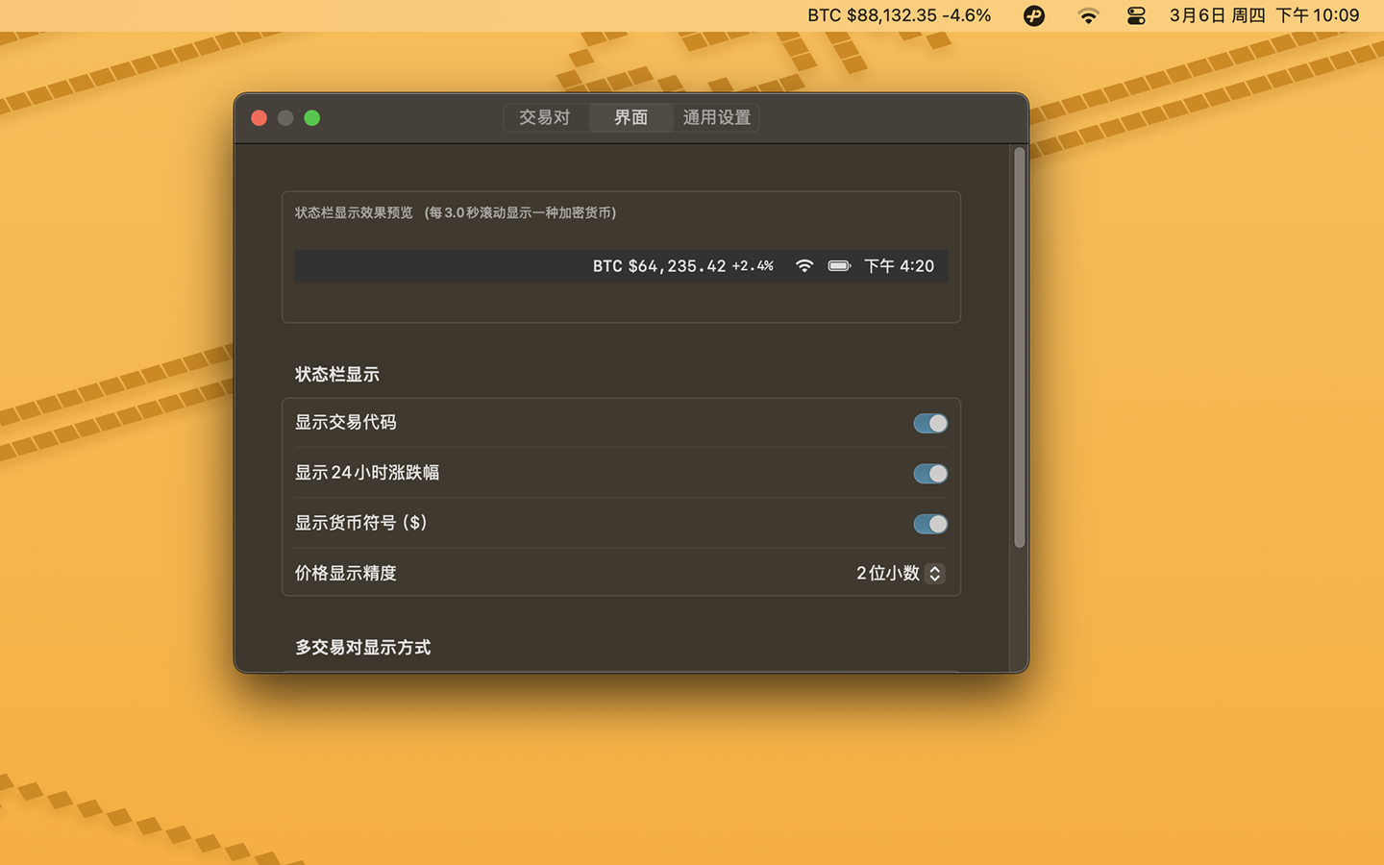
Task: Click the 显示交易代码 label text
Action: 346,423
